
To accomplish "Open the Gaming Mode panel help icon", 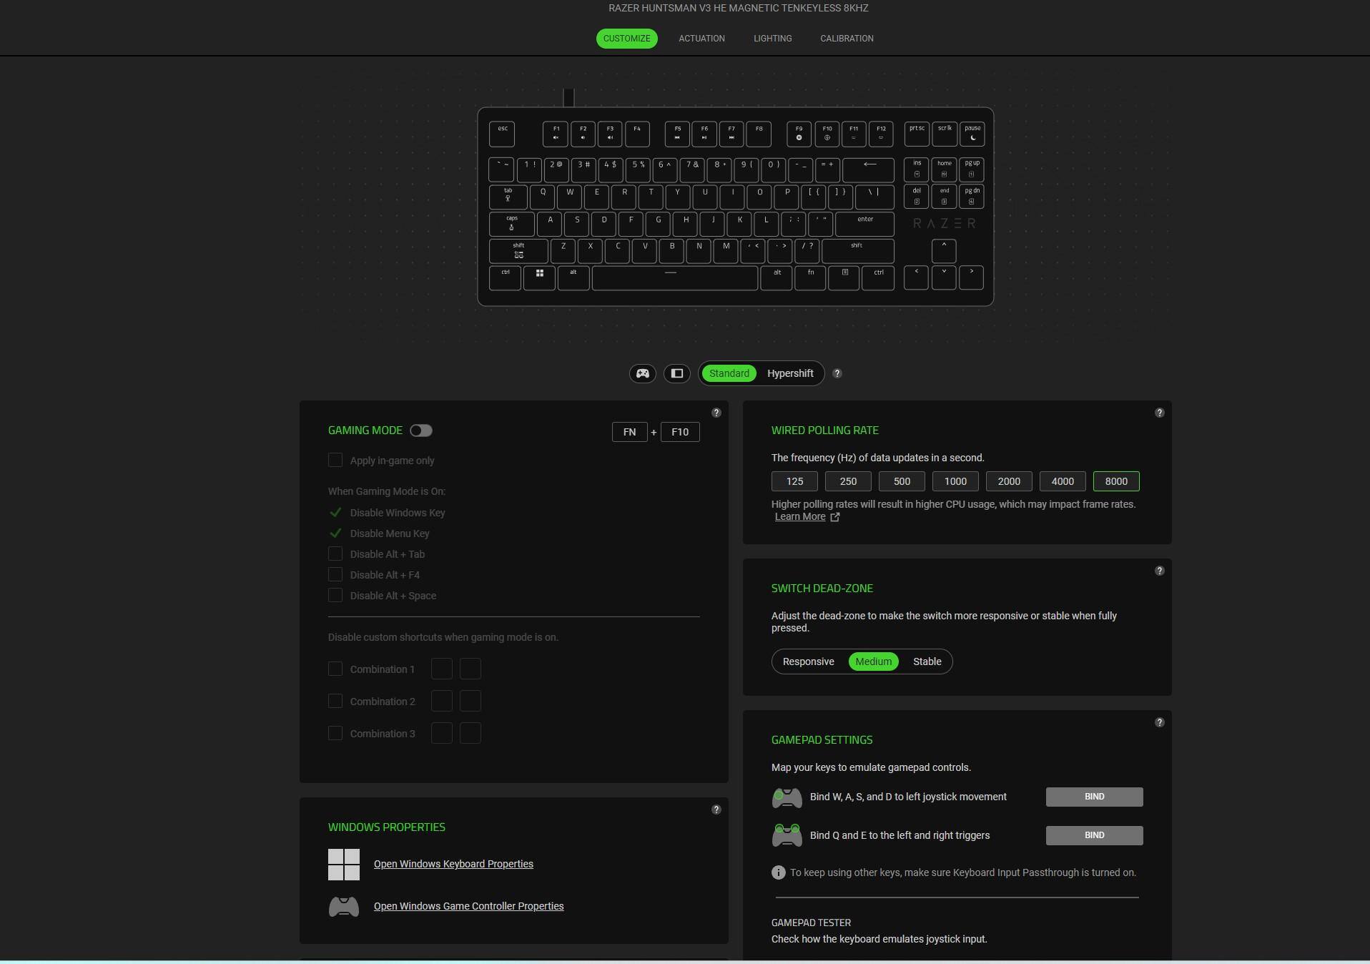I will pyautogui.click(x=716, y=413).
